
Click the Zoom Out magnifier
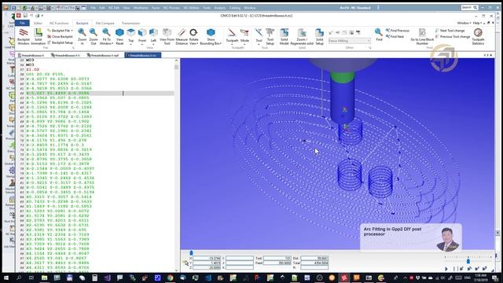click(94, 36)
